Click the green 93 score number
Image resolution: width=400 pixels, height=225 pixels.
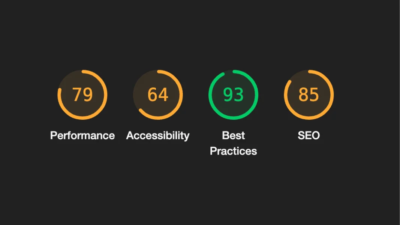pyautogui.click(x=233, y=94)
